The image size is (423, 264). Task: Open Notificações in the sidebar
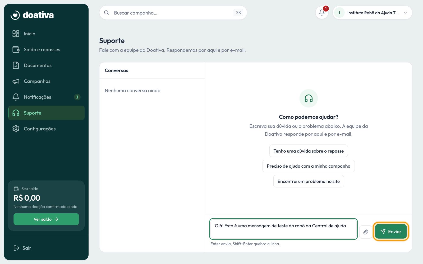coord(46,97)
